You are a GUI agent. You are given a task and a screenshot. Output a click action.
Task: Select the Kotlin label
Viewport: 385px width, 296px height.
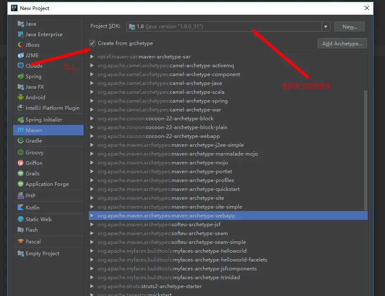point(32,208)
